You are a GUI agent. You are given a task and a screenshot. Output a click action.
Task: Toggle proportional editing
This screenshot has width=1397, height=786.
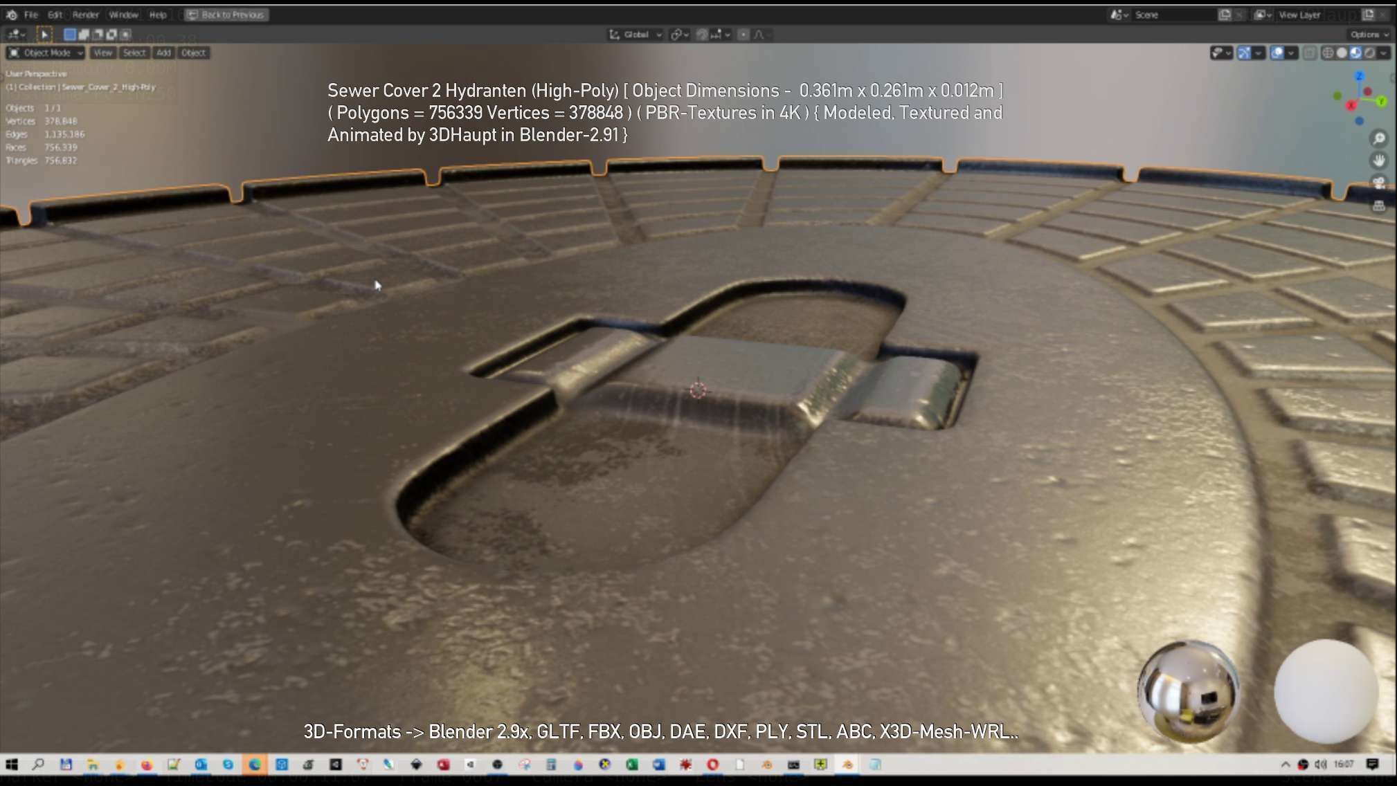pyautogui.click(x=743, y=35)
